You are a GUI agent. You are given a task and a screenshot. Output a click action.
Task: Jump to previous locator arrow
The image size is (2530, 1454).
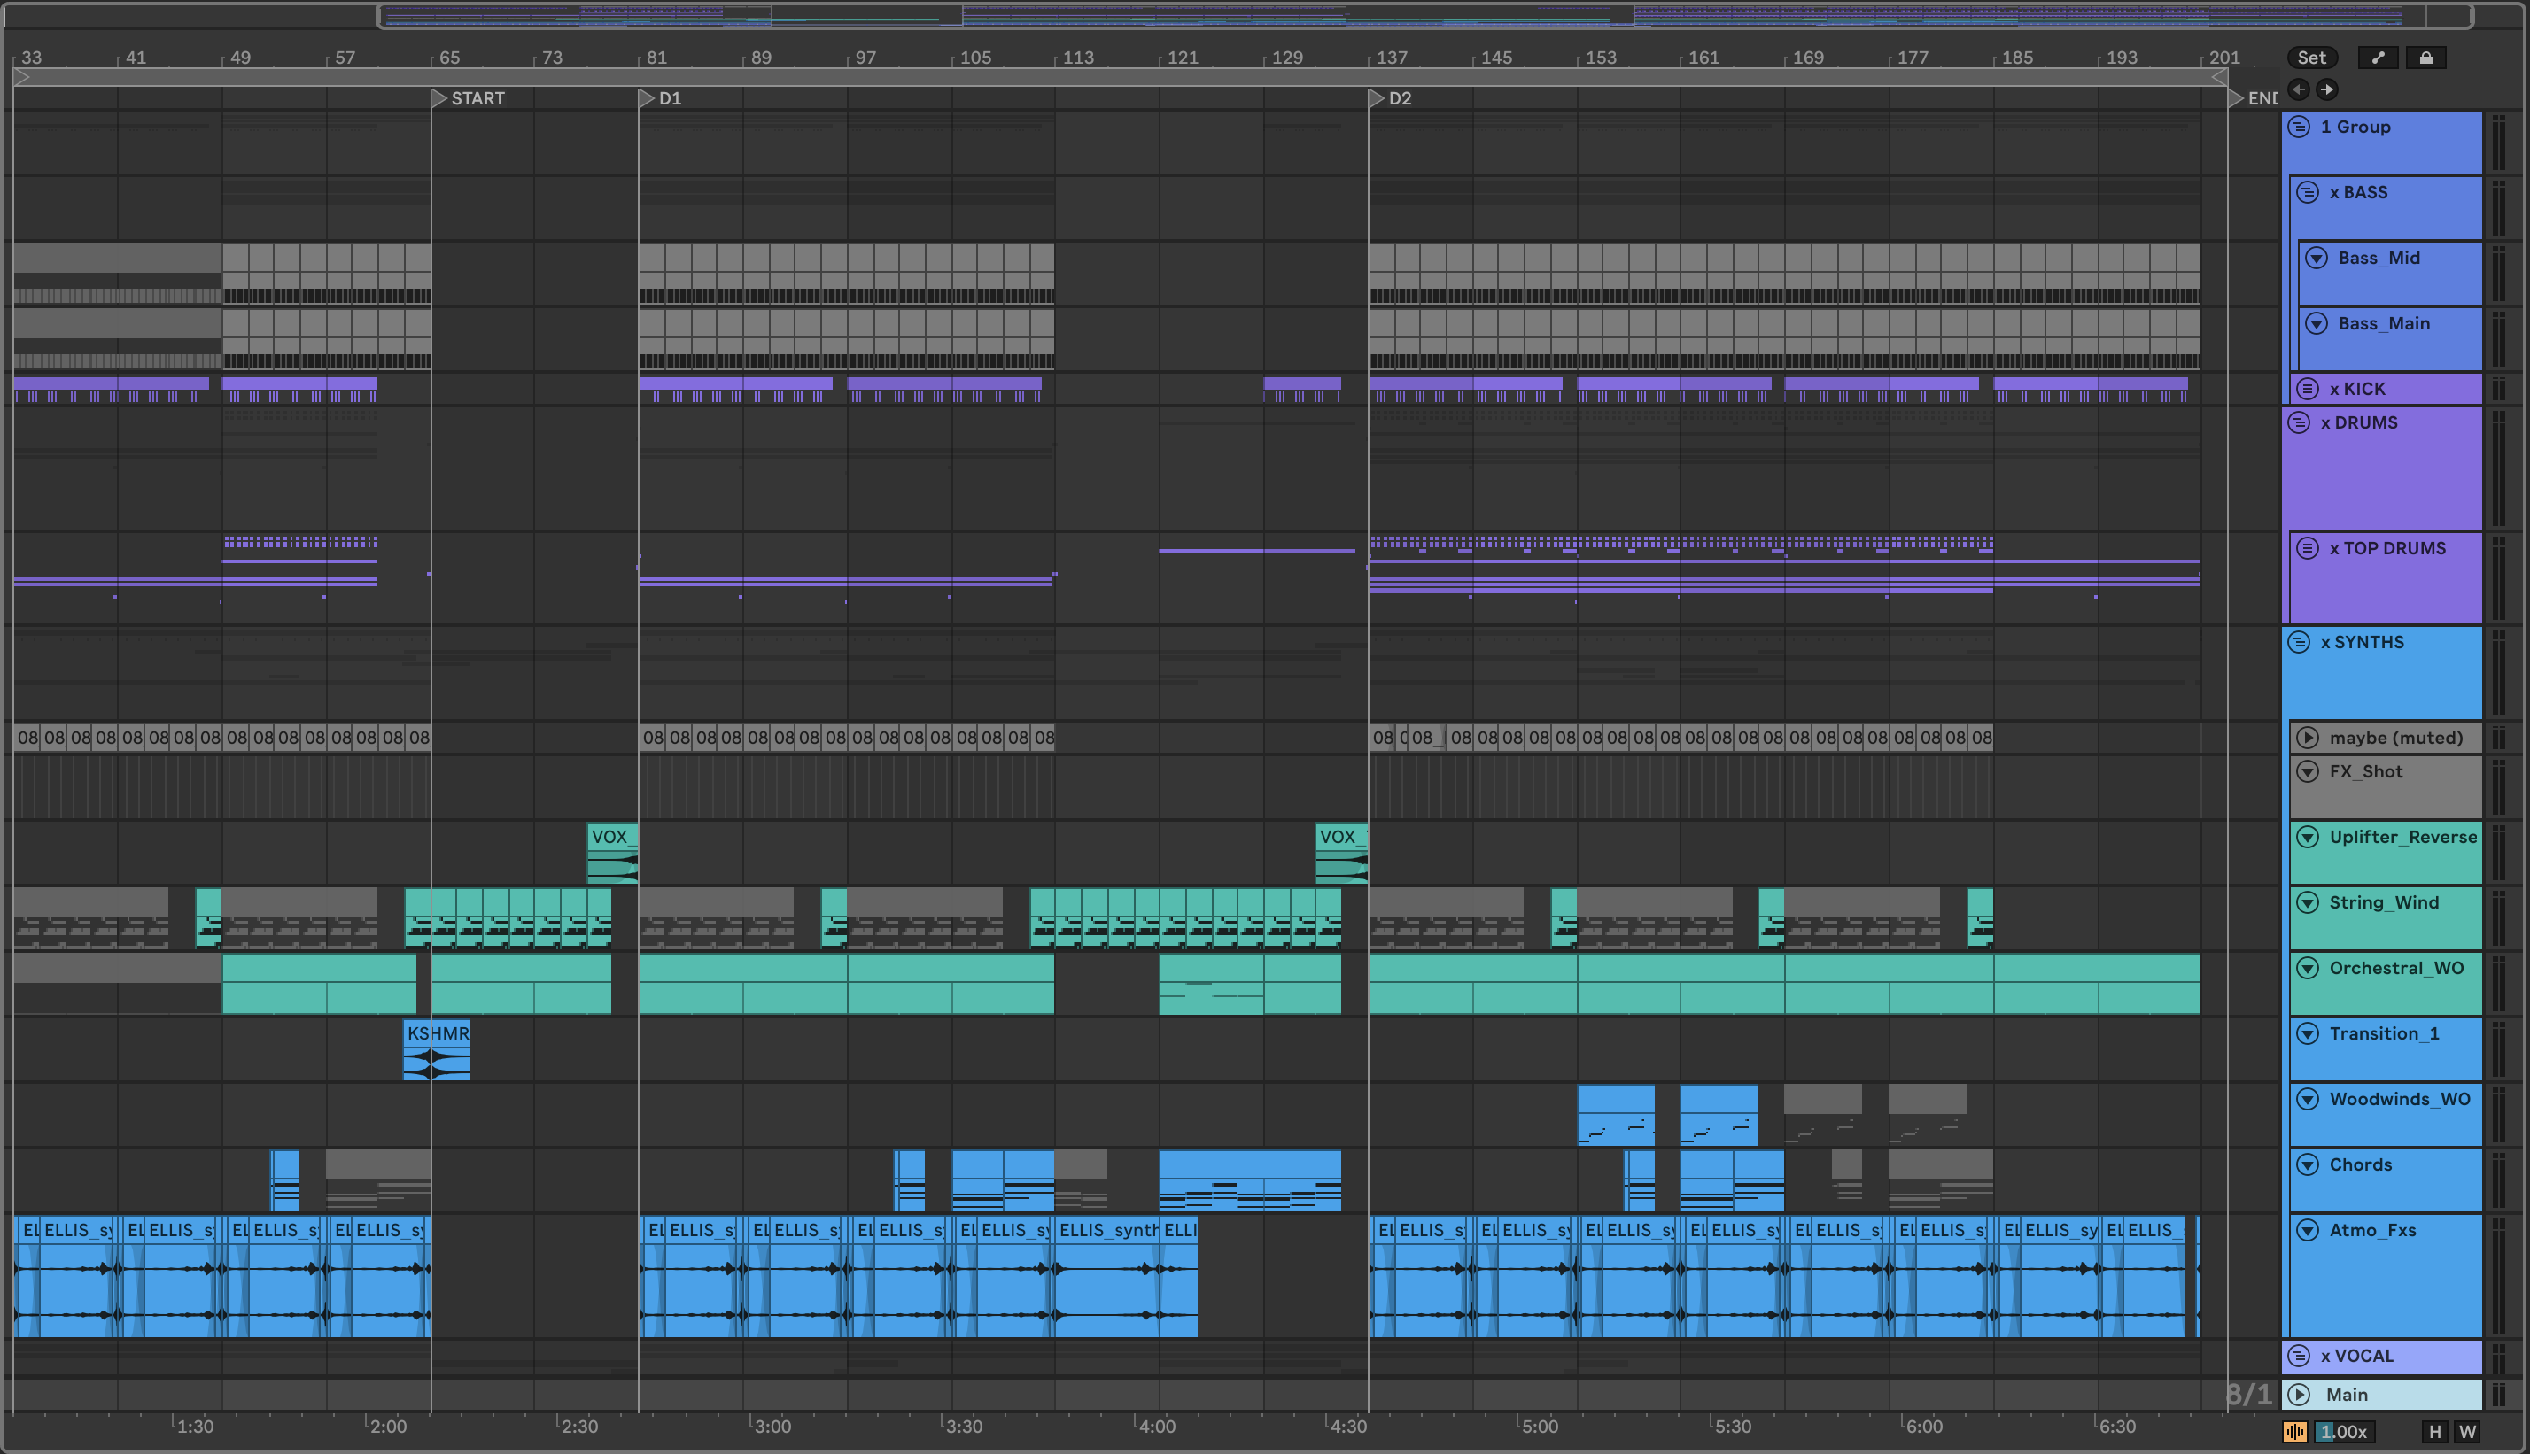(2298, 89)
